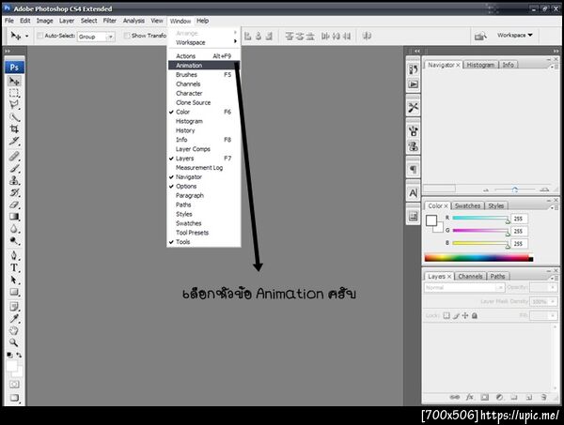Click Add layer style fx icon

click(470, 397)
